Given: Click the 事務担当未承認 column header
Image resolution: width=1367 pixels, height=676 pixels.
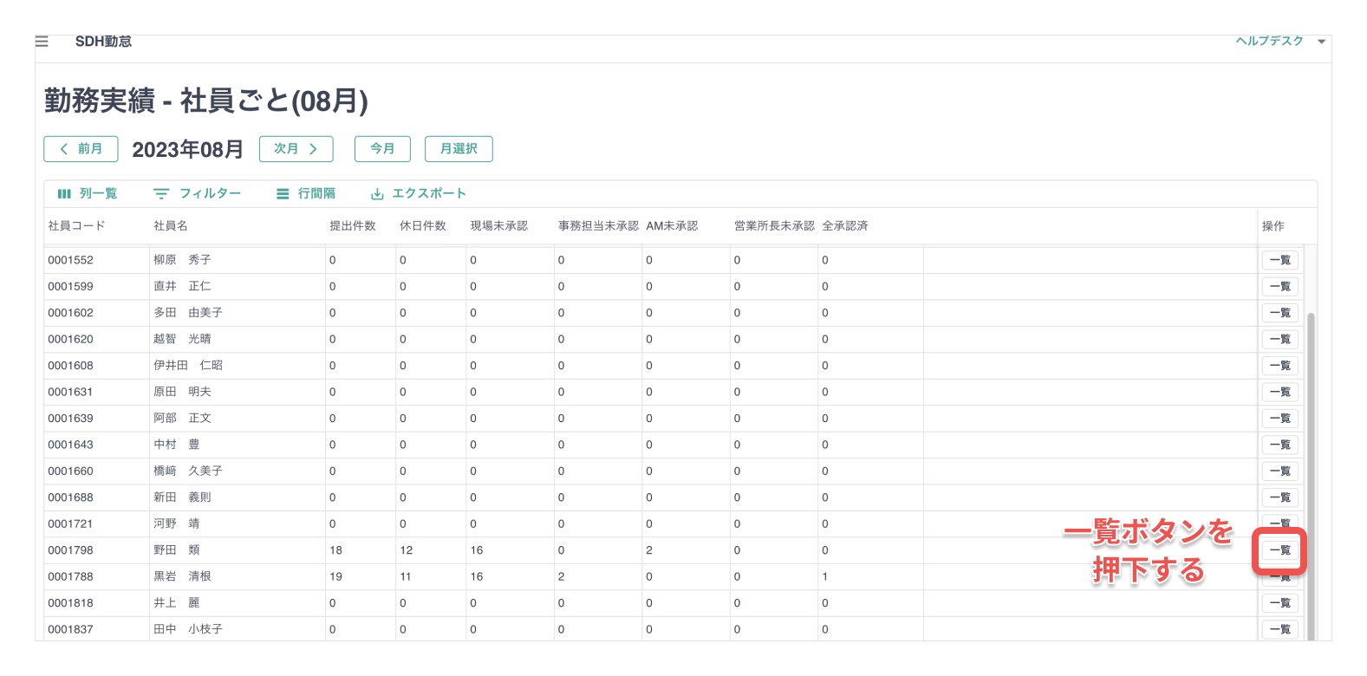Looking at the screenshot, I should point(598,226).
